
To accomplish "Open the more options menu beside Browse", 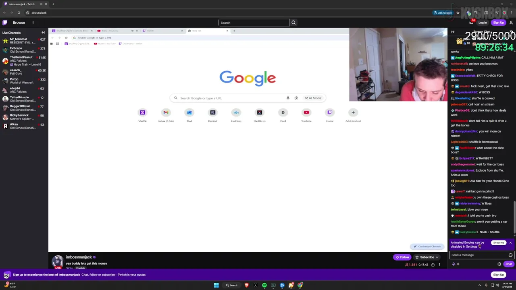I will [x=33, y=23].
